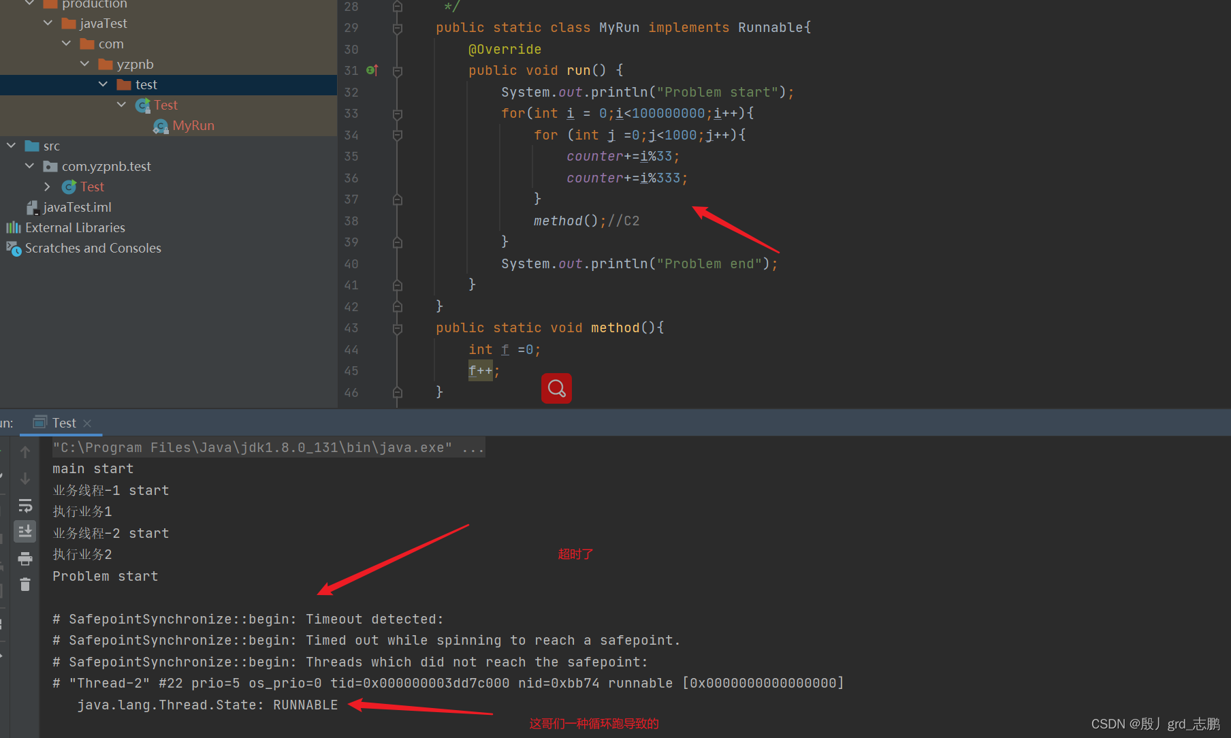Collapse the src folder chevron

click(x=11, y=146)
